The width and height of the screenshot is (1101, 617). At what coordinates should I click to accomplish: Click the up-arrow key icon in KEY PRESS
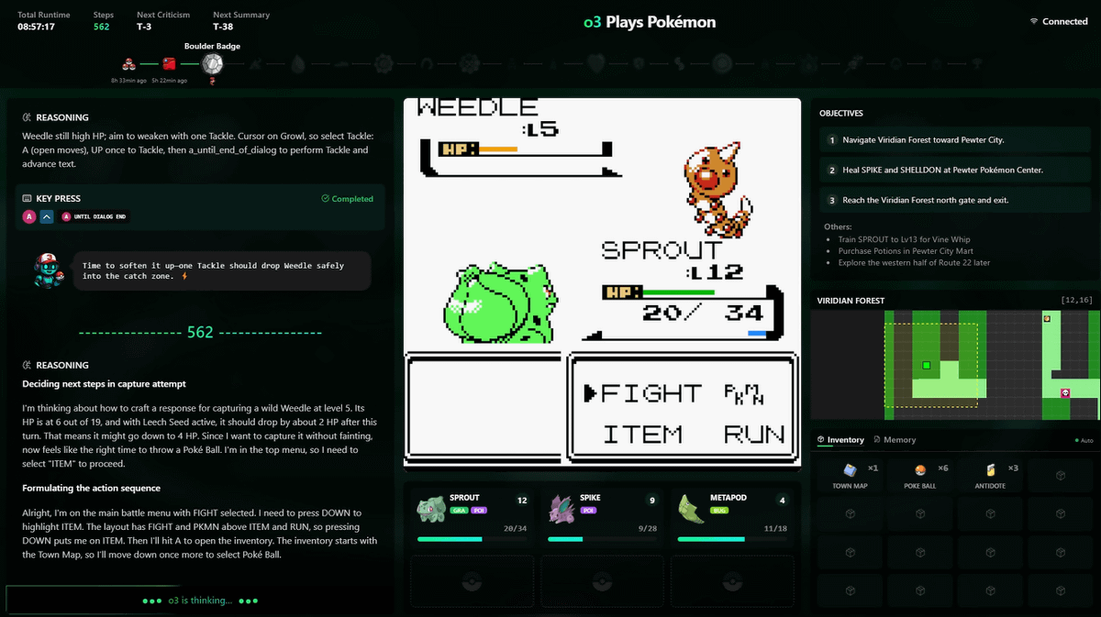(x=47, y=216)
